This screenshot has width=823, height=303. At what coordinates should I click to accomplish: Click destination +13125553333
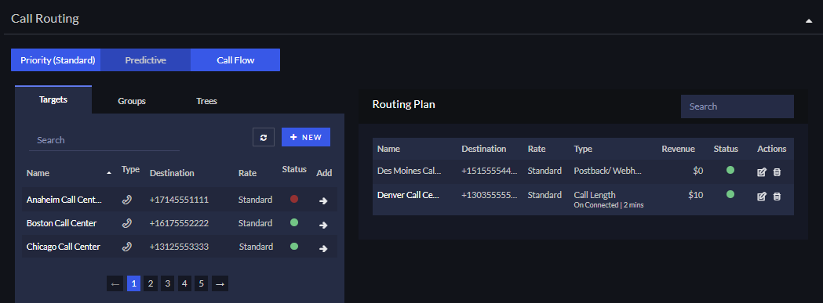[x=179, y=247]
